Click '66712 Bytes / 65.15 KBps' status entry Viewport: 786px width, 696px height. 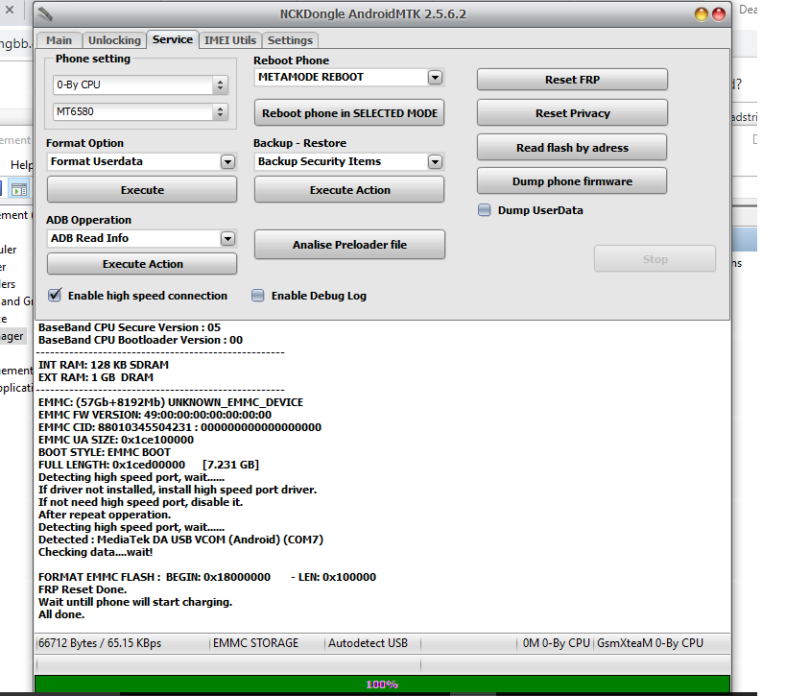[100, 643]
